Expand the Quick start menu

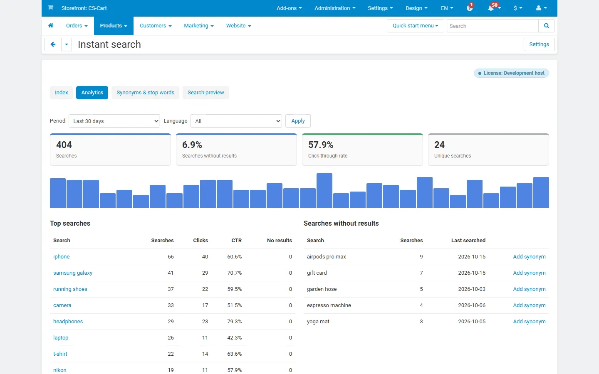pyautogui.click(x=416, y=26)
